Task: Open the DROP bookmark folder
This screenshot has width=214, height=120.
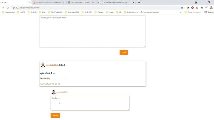Action: tap(21, 12)
